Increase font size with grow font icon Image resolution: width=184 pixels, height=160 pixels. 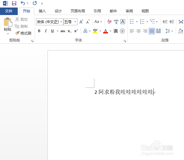click(x=81, y=22)
